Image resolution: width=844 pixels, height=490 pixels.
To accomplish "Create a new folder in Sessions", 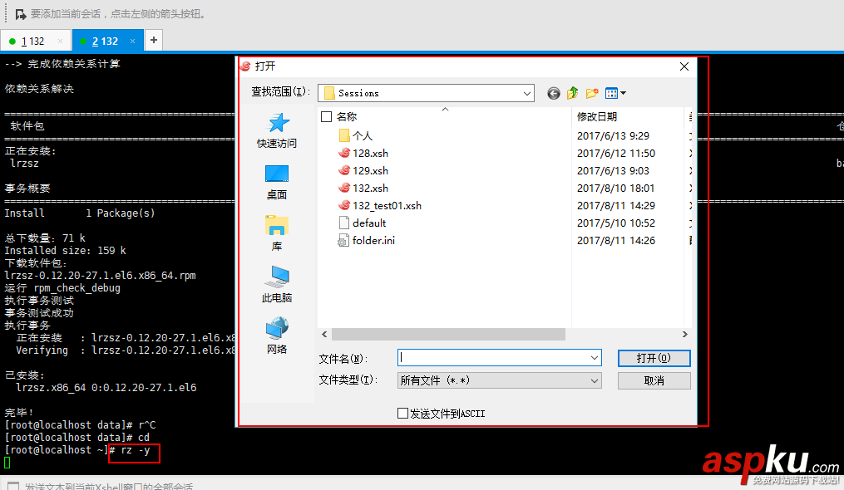I will (x=592, y=93).
